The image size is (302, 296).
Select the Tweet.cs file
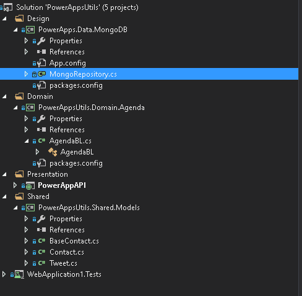click(x=63, y=263)
